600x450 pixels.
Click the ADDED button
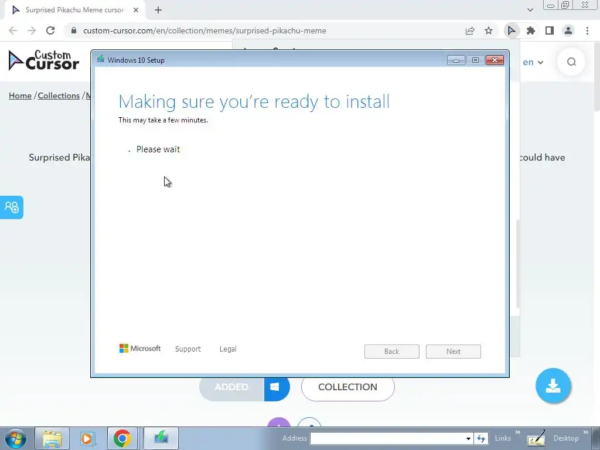(x=231, y=387)
